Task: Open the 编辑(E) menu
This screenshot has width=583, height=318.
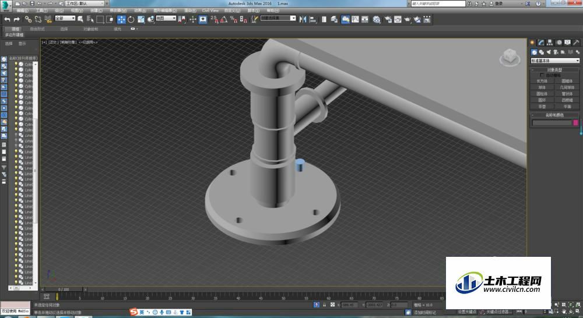Action: tap(23, 10)
